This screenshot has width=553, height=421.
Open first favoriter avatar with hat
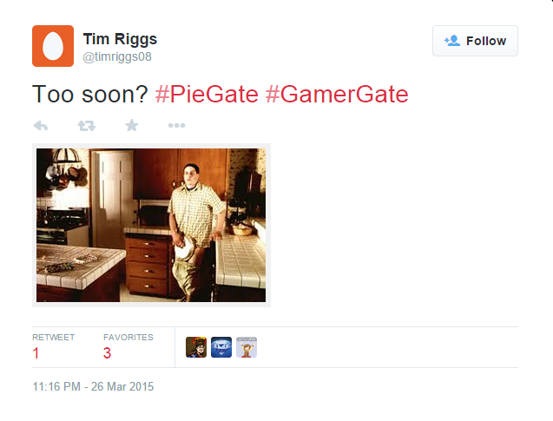196,347
